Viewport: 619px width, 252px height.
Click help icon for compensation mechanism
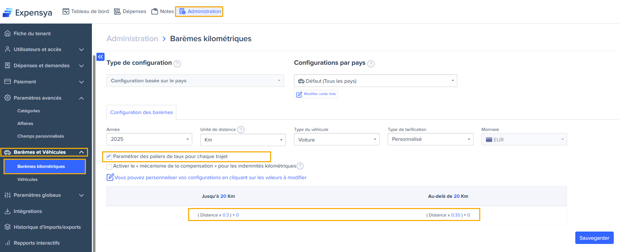click(x=300, y=166)
